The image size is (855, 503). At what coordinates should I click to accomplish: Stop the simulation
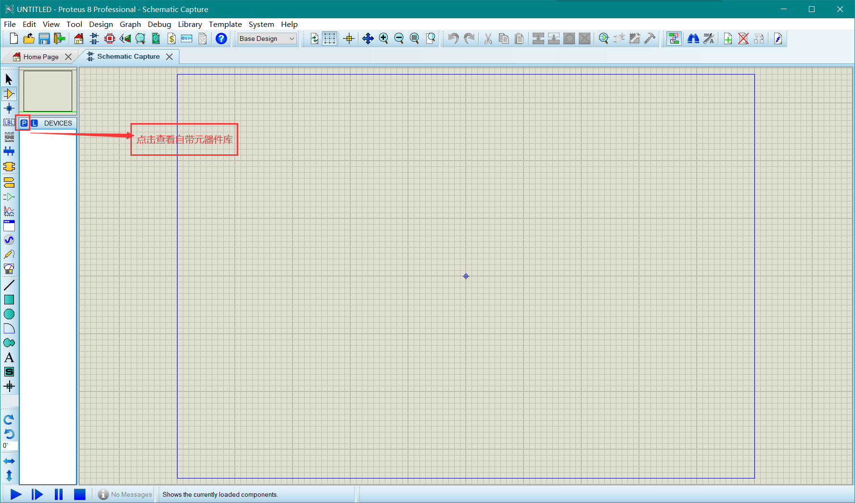pos(80,494)
